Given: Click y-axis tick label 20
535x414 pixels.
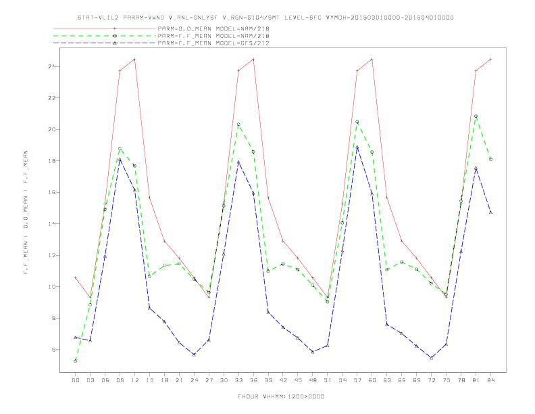Looking at the screenshot, I should coord(52,129).
